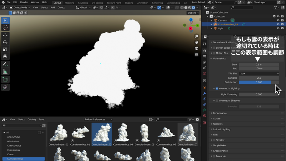Open the Texture properties tab

tap(204, 123)
